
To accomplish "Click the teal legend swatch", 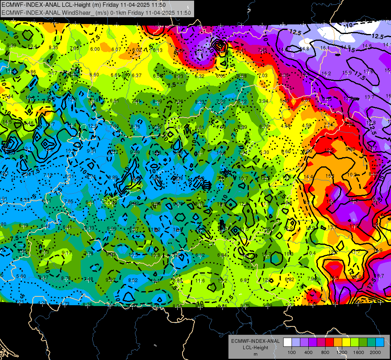I will point(371,342).
